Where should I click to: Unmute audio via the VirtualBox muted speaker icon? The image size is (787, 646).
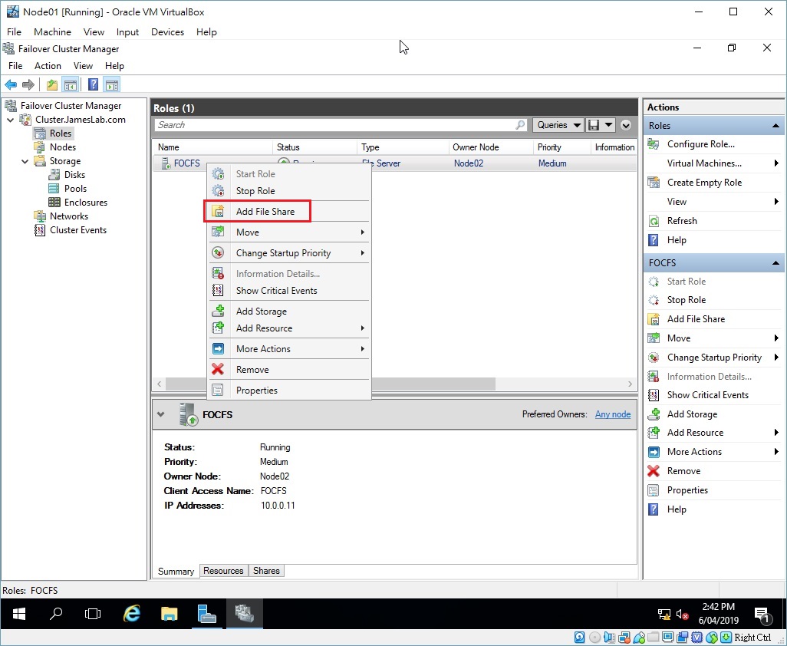[x=682, y=614]
